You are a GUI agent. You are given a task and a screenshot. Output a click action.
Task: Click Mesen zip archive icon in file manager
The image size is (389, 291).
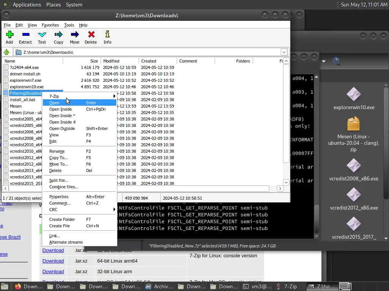click(x=354, y=124)
